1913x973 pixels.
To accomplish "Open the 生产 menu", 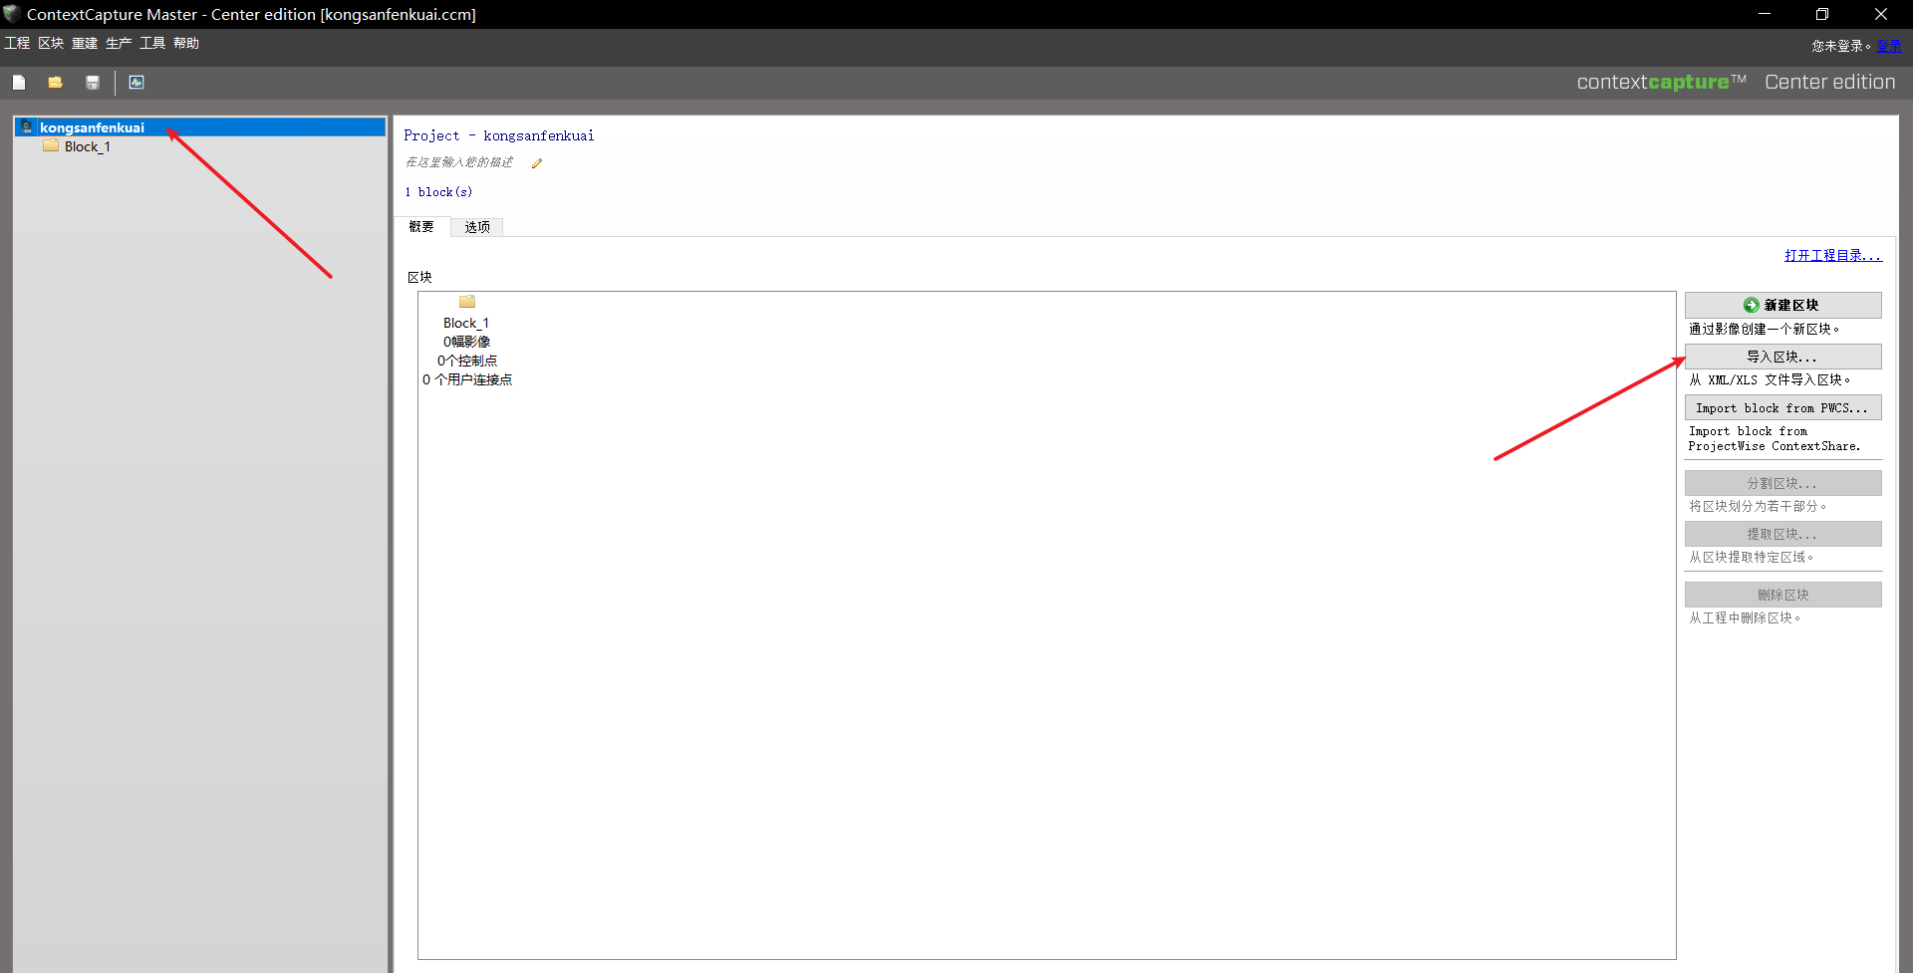I will tap(119, 43).
